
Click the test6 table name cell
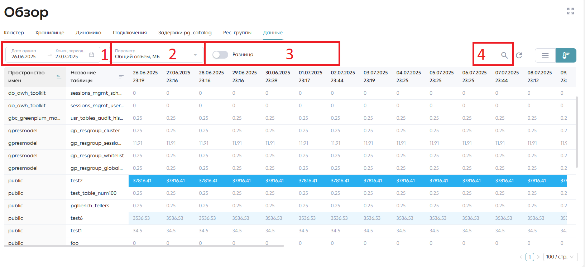[x=97, y=218]
